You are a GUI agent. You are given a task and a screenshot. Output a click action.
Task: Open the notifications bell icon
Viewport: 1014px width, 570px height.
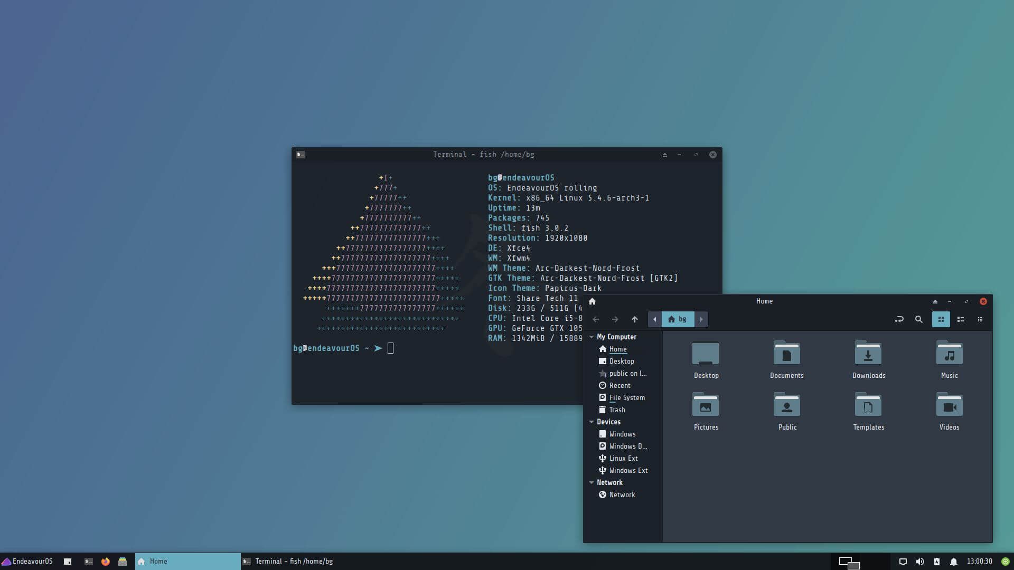953,562
